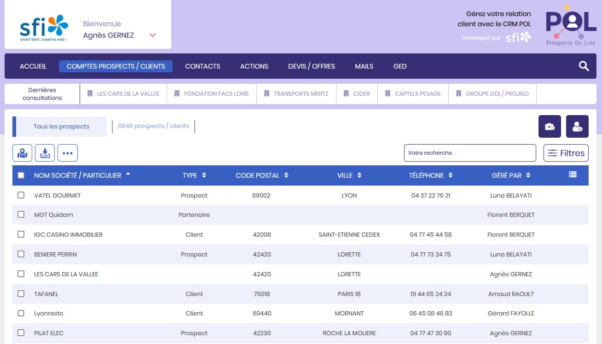The width and height of the screenshot is (602, 344).
Task: Click the Votre recherche input field
Action: [x=469, y=153]
